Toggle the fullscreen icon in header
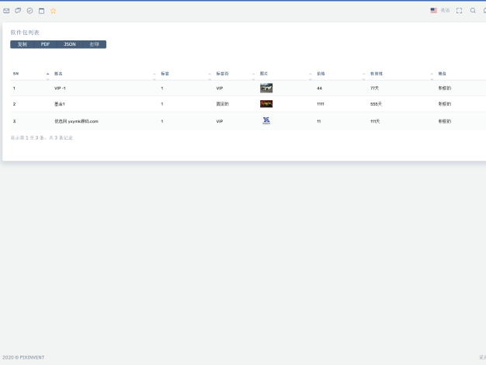486x365 pixels. (460, 11)
